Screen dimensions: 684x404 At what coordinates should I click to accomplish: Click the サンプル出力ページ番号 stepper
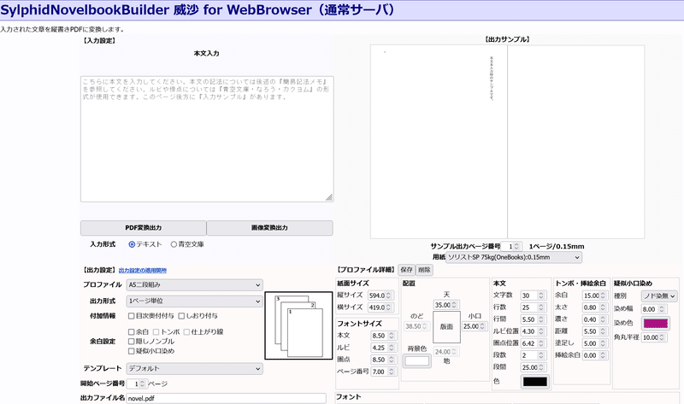click(510, 247)
